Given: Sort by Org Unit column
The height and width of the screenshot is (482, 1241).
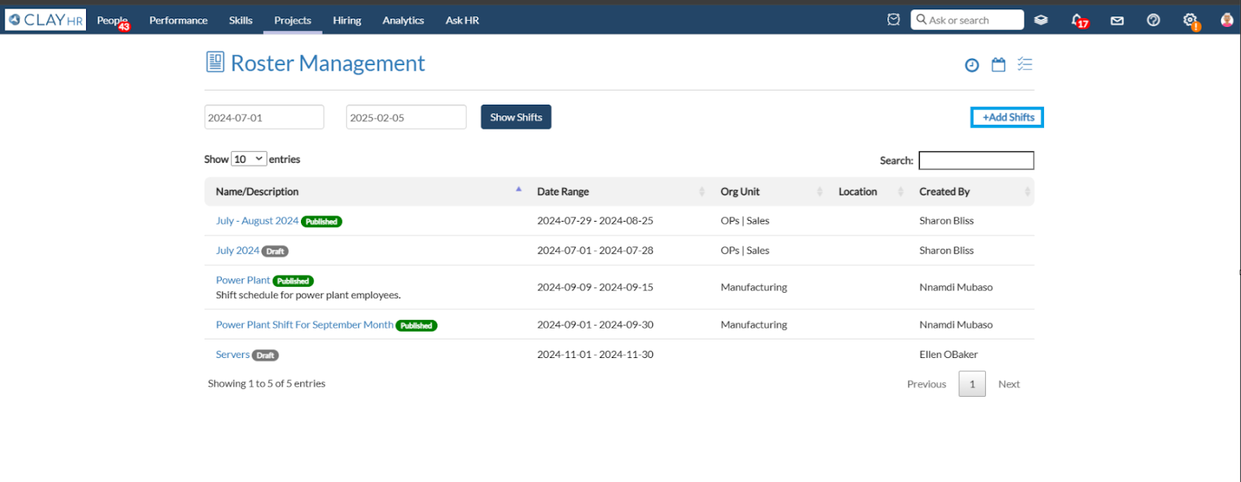Looking at the screenshot, I should click(769, 191).
